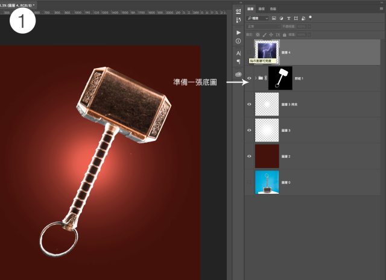Open the Info panel icon
Image resolution: width=386 pixels, height=280 pixels.
tap(238, 41)
